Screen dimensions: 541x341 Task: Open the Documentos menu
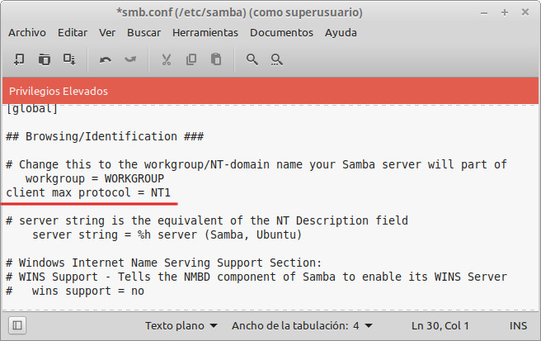coord(281,33)
